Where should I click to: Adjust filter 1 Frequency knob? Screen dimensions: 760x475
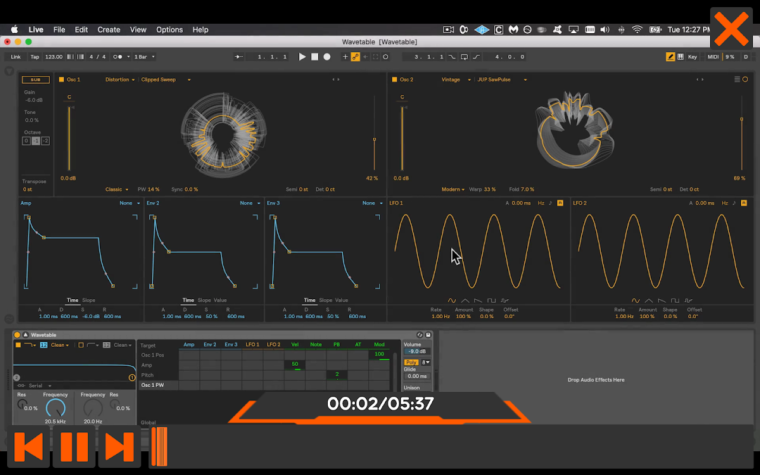[55, 408]
